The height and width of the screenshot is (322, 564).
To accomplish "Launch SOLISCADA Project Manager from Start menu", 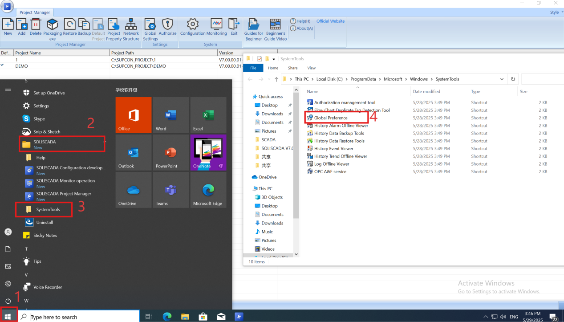I will pos(64,196).
